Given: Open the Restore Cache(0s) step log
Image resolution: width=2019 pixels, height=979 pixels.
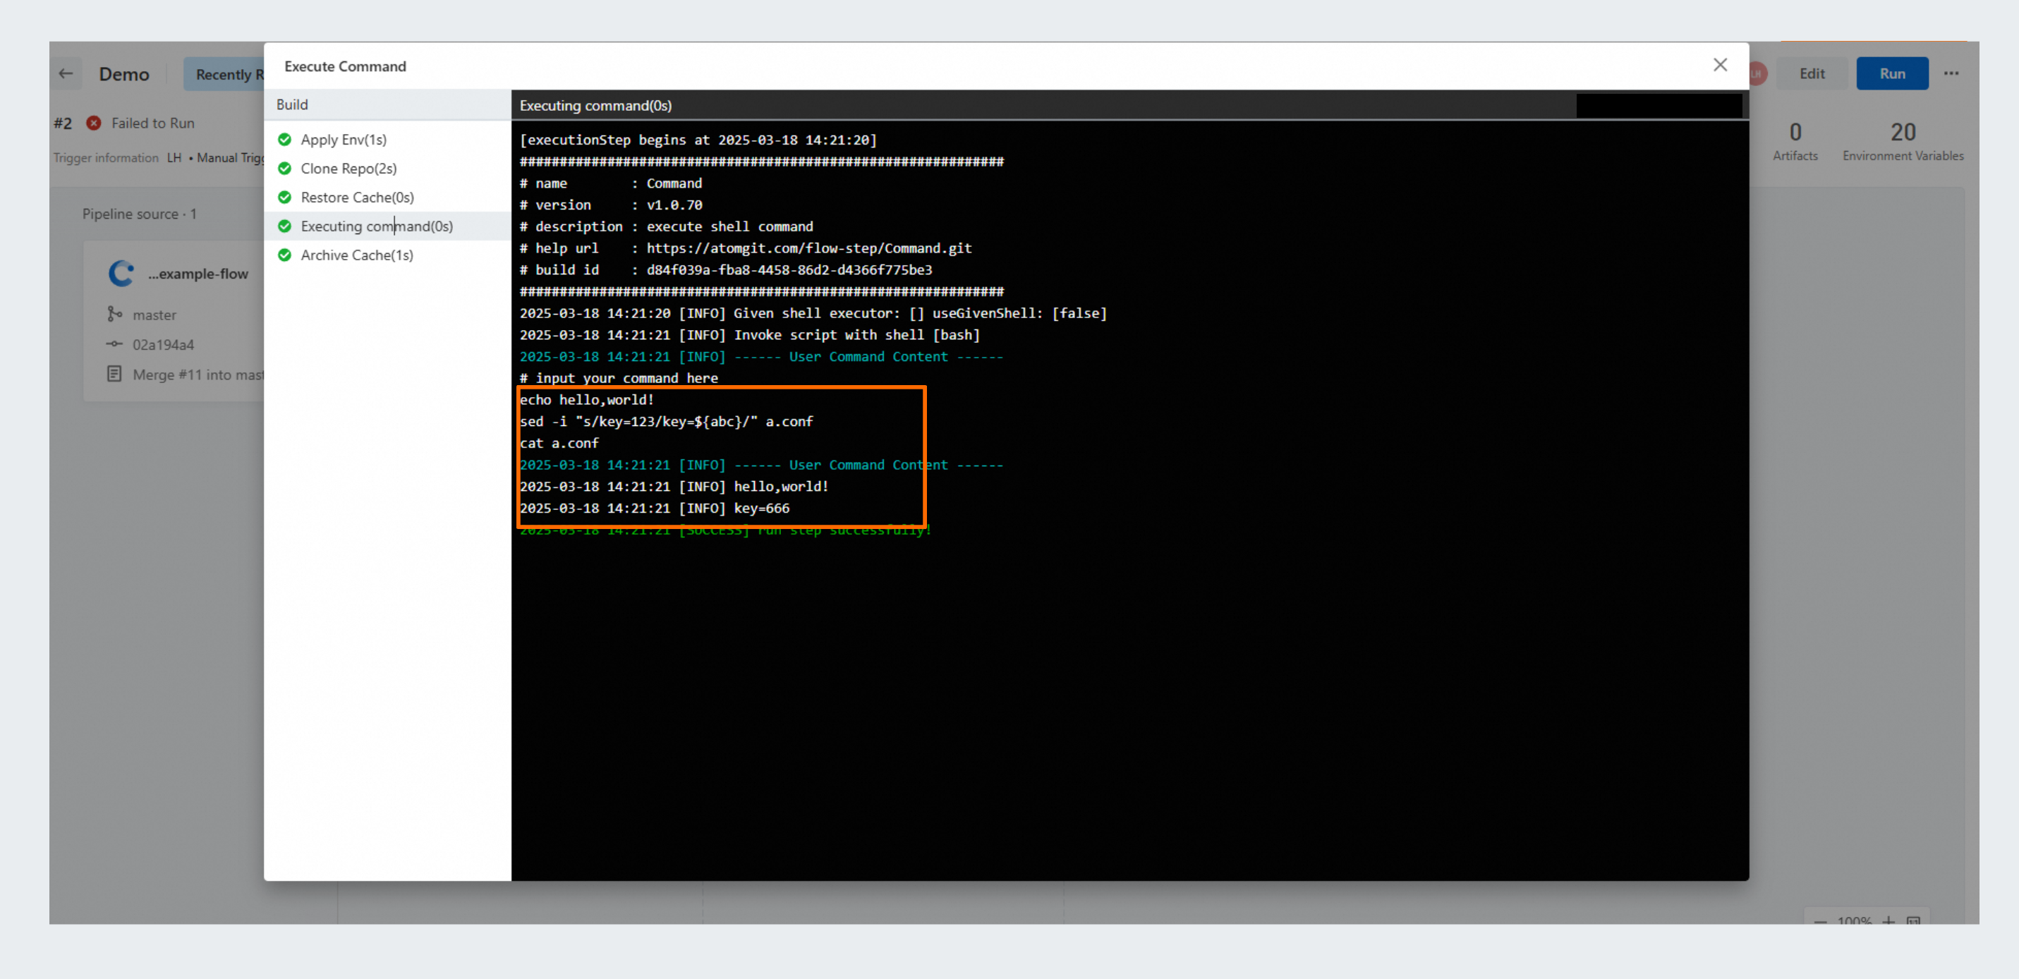Looking at the screenshot, I should [357, 197].
